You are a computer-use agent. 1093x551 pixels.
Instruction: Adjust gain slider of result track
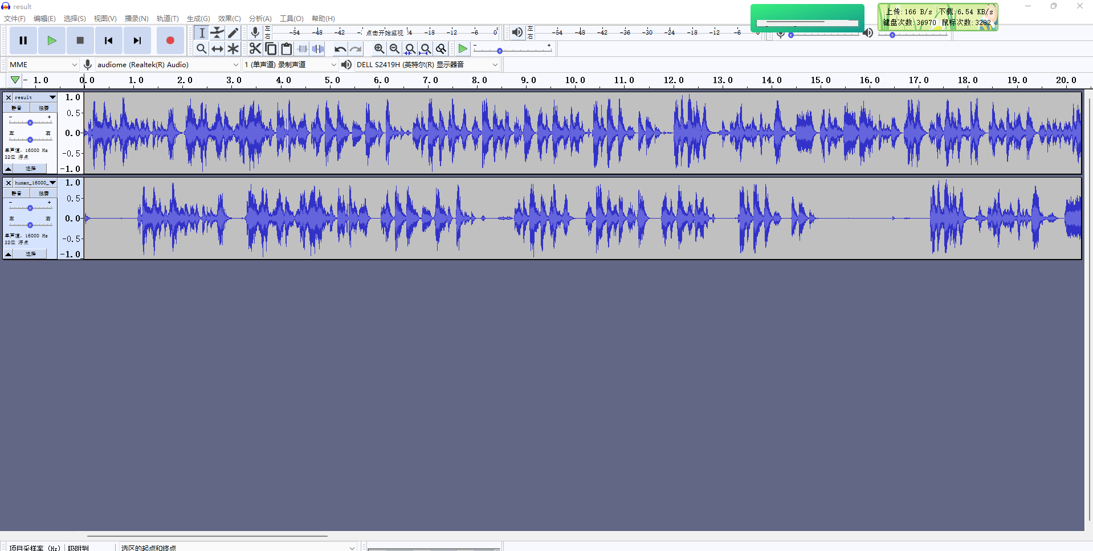(x=30, y=122)
